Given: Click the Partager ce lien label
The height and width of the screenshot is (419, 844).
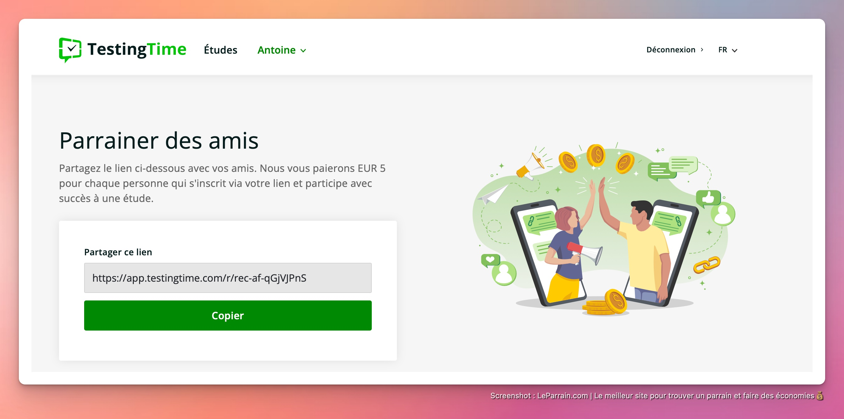Looking at the screenshot, I should 118,252.
